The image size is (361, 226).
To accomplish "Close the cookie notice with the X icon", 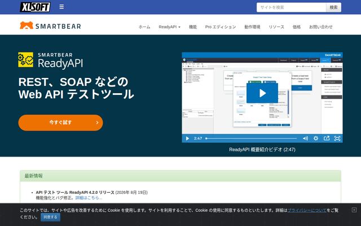I will tap(354, 210).
